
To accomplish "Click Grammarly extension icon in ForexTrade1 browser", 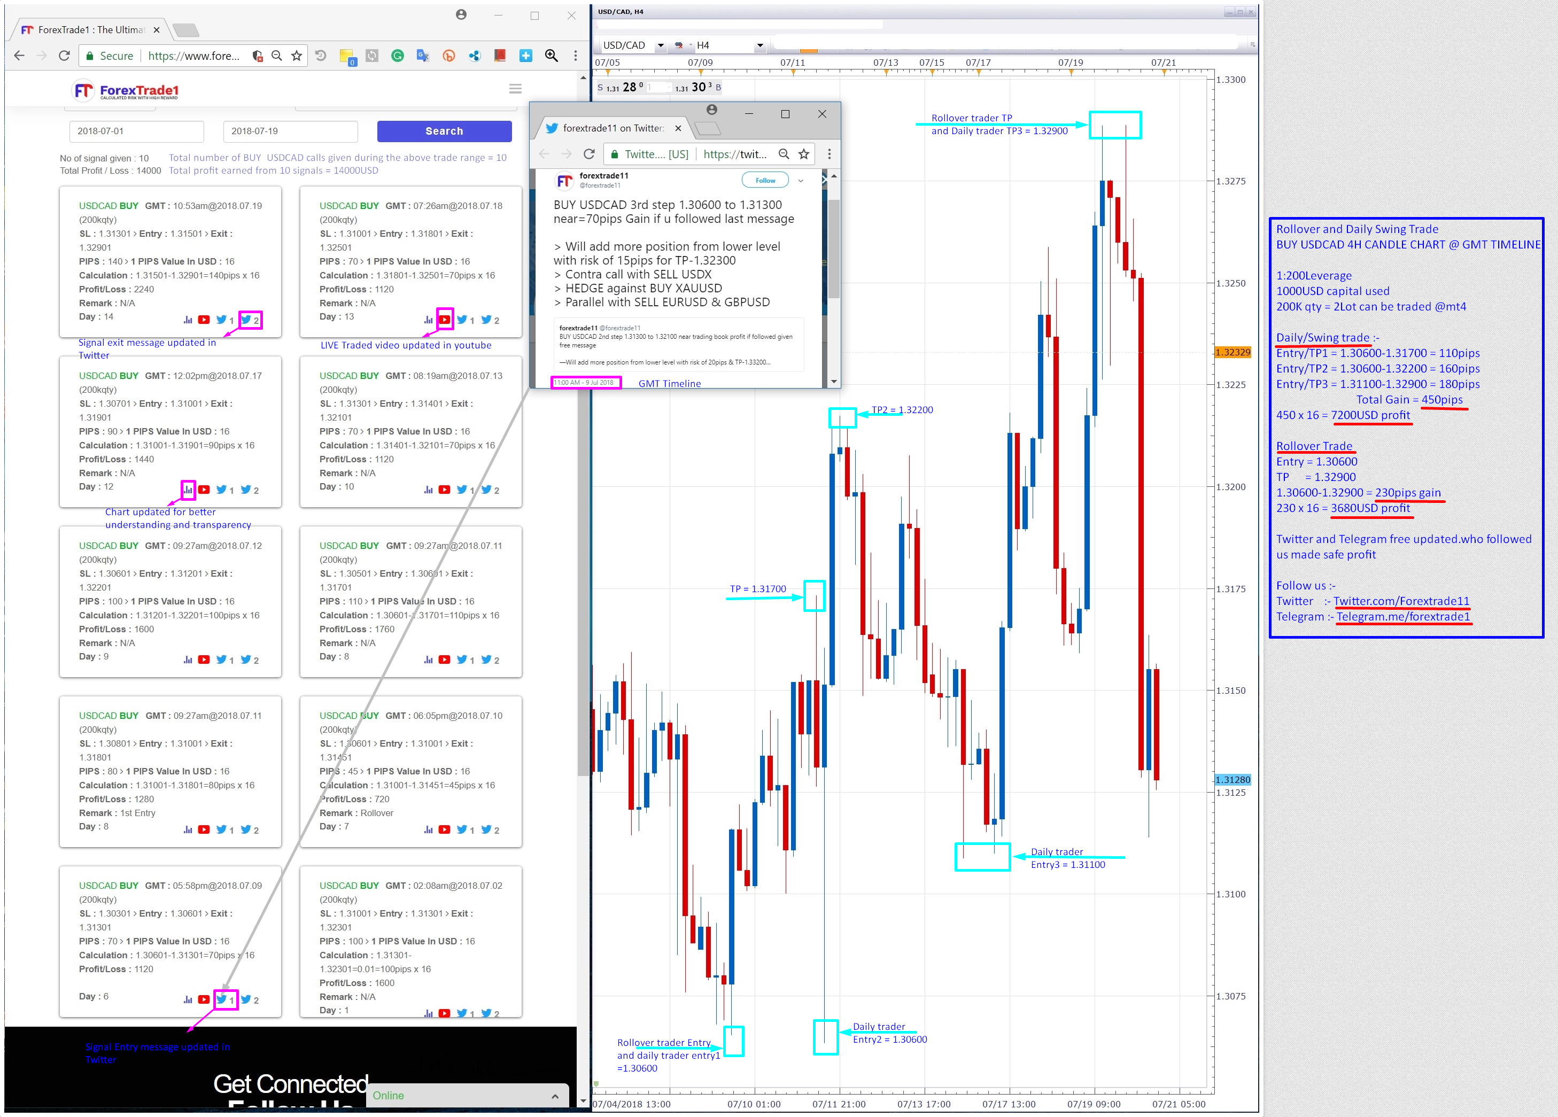I will pos(398,56).
